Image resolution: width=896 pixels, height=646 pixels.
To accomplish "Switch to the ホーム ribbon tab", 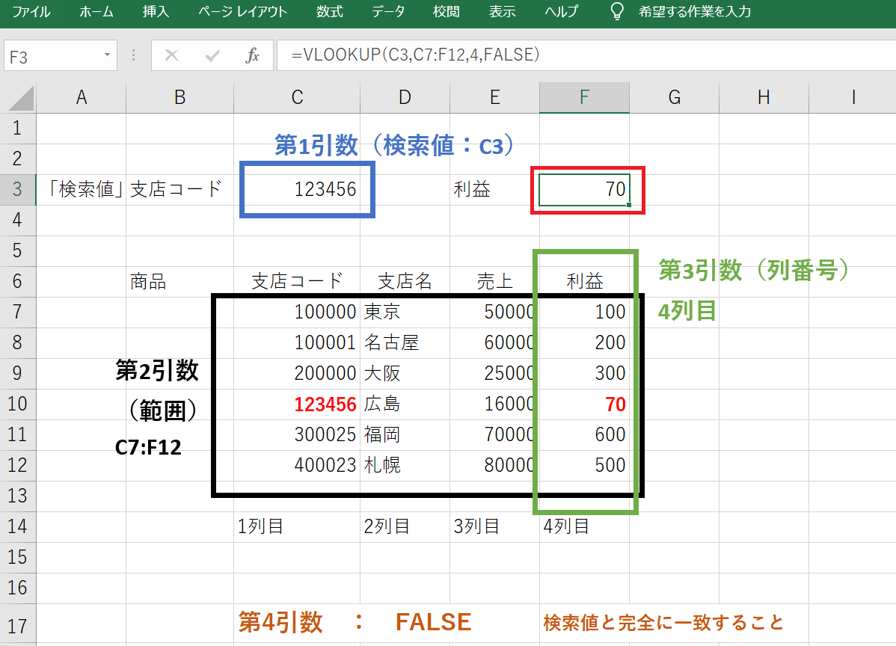I will 96,11.
